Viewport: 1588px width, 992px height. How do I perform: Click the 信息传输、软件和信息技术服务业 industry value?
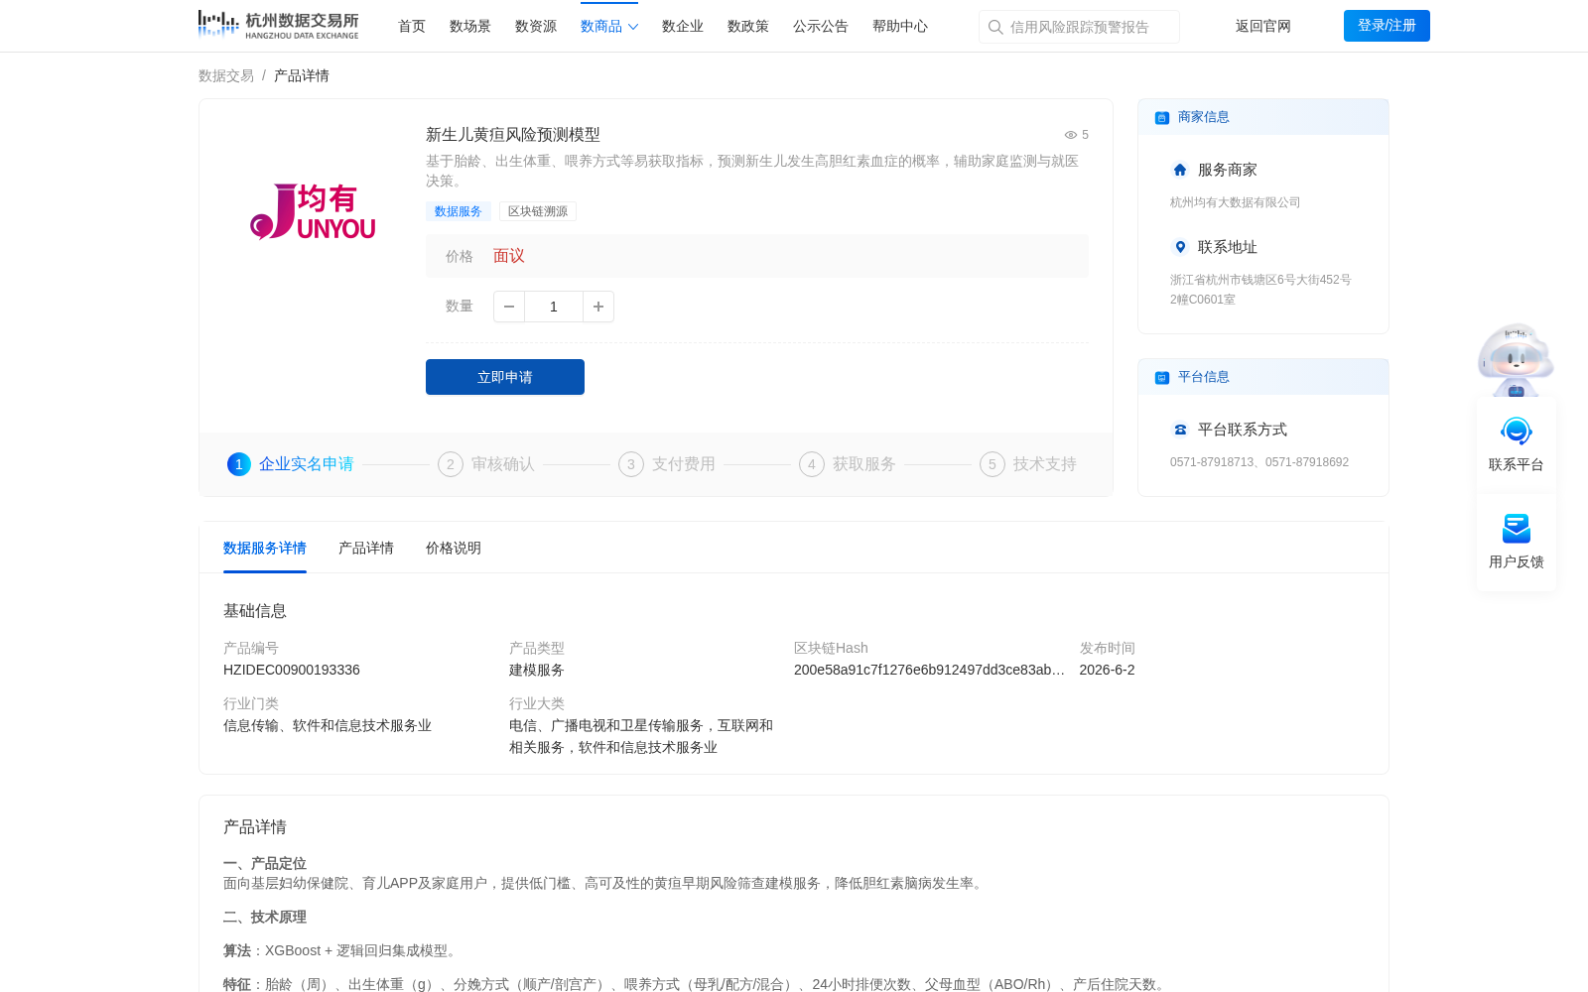[x=328, y=726]
